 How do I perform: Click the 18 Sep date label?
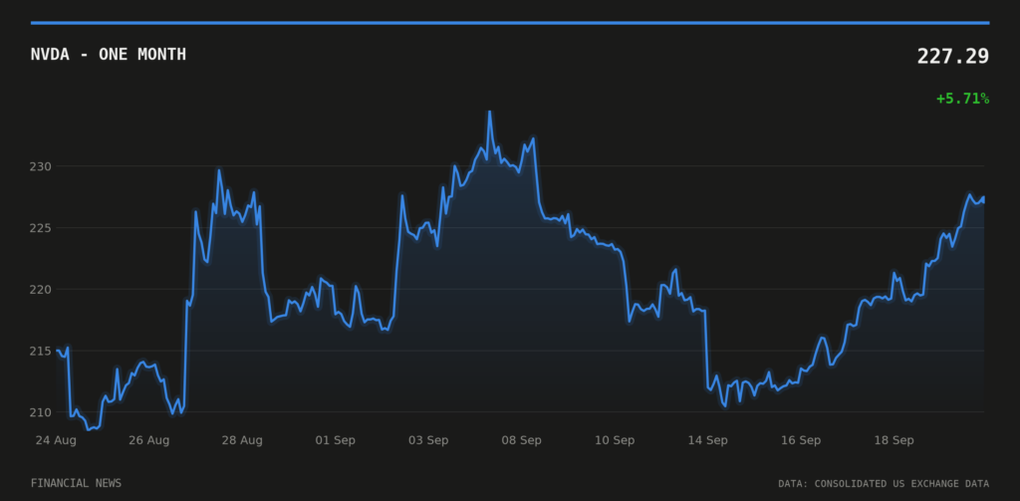click(x=893, y=440)
